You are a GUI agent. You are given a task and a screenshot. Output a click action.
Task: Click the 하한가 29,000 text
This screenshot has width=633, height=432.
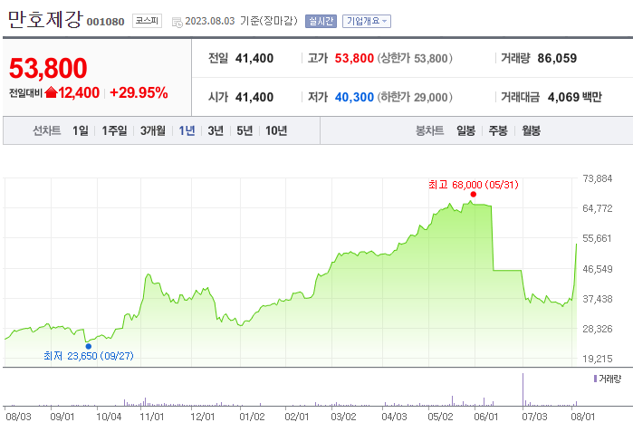415,97
